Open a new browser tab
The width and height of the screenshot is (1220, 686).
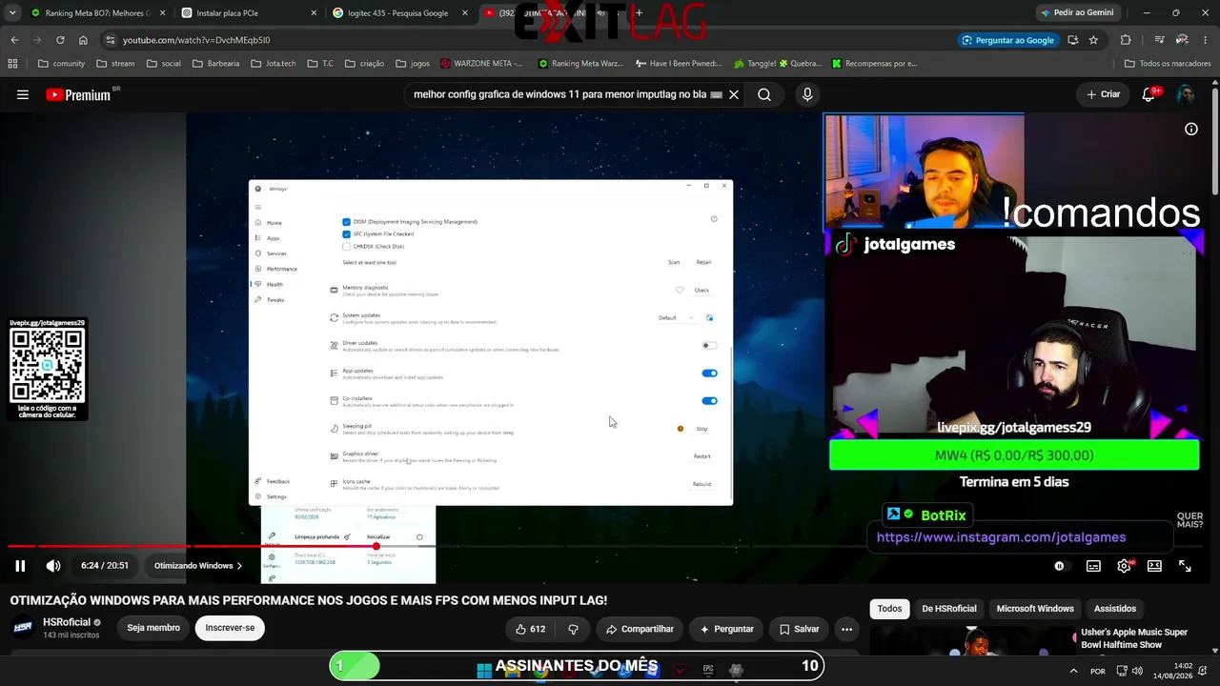pos(639,13)
